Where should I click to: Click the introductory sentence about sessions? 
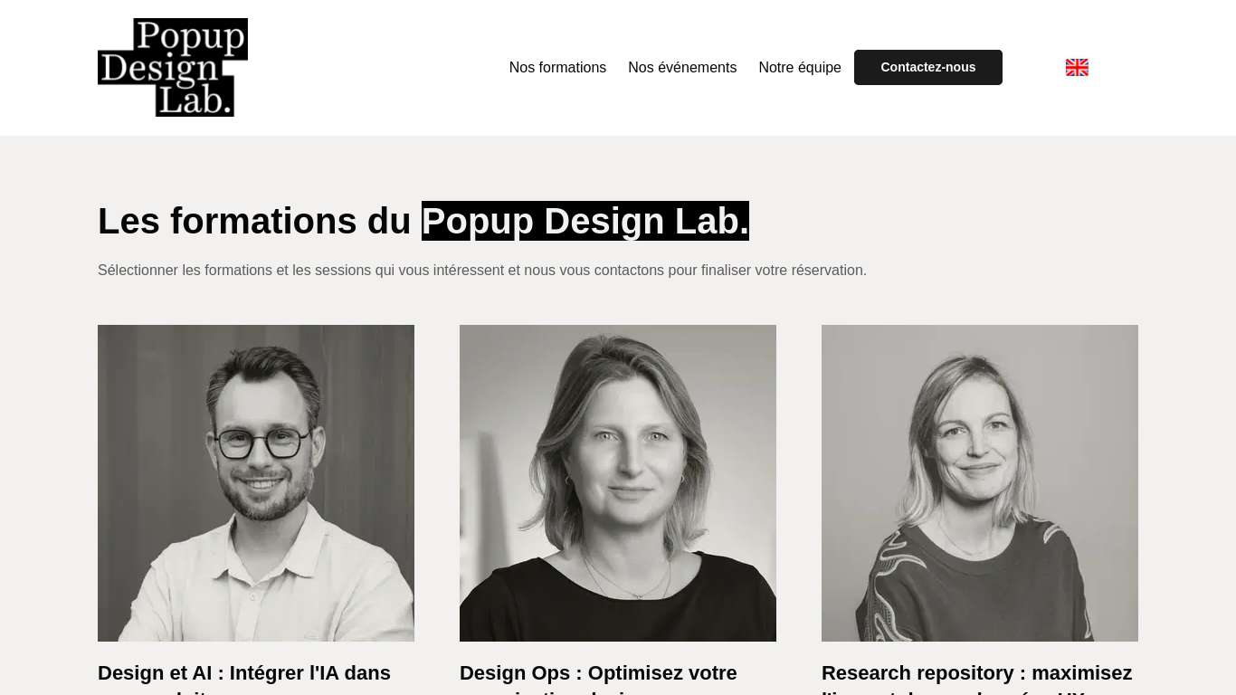coord(482,270)
